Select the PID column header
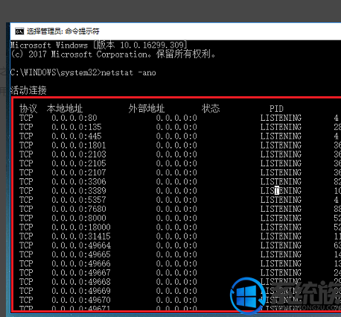 point(276,109)
